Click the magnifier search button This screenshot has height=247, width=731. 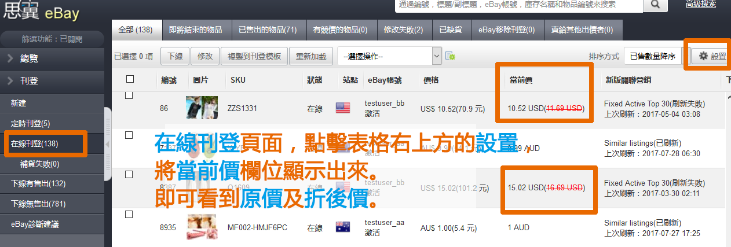click(x=656, y=5)
